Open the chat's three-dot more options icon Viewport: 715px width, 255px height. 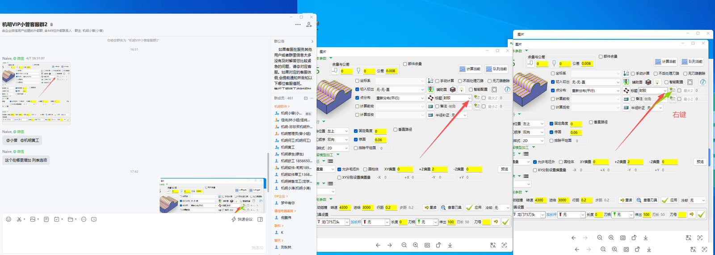point(298,25)
